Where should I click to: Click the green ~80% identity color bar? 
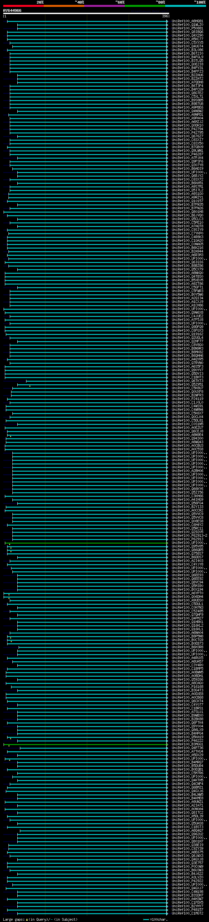tap(145, 6)
